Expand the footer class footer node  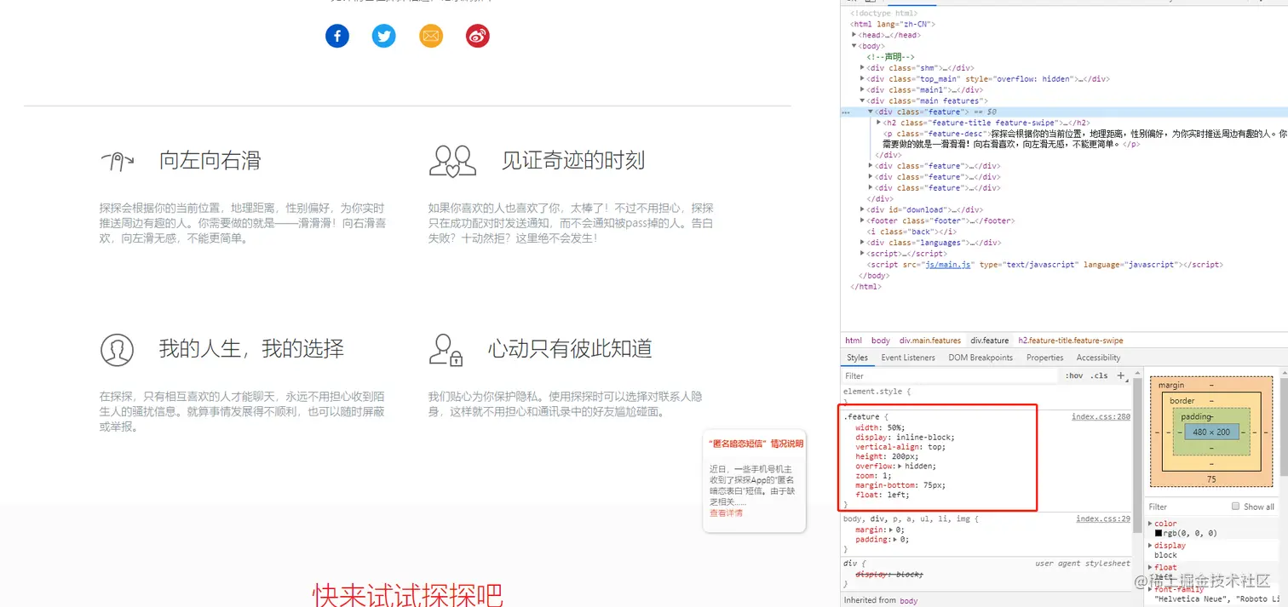(863, 220)
